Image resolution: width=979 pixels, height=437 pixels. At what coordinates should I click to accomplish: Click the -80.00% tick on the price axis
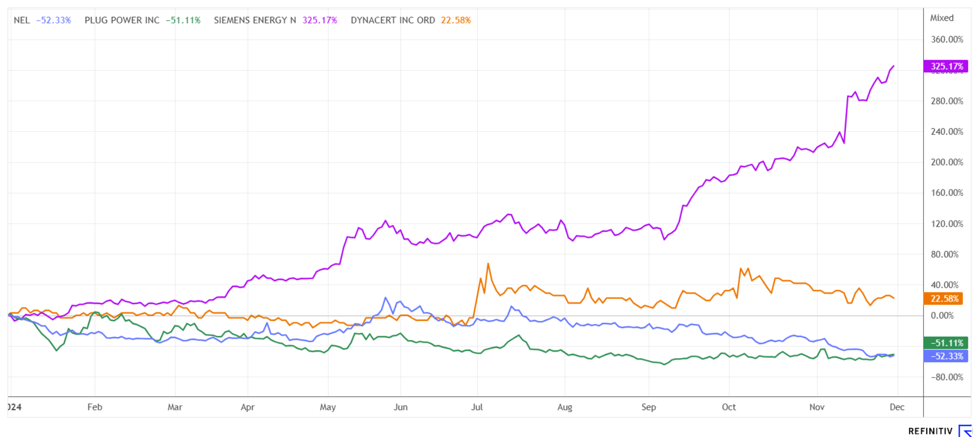tap(947, 377)
